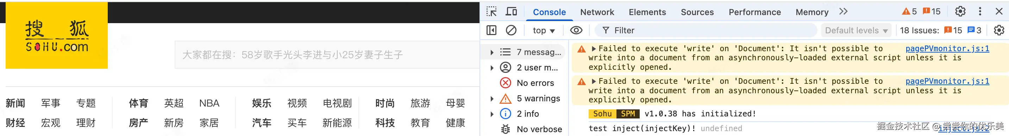The height and width of the screenshot is (136, 1009).
Task: Open the 买车 buy car link
Action: pos(297,123)
